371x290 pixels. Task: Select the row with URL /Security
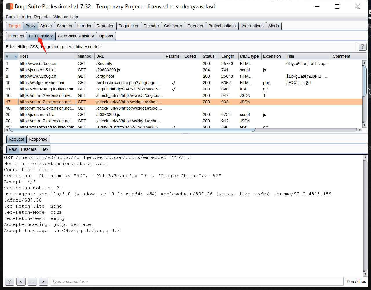click(x=183, y=64)
